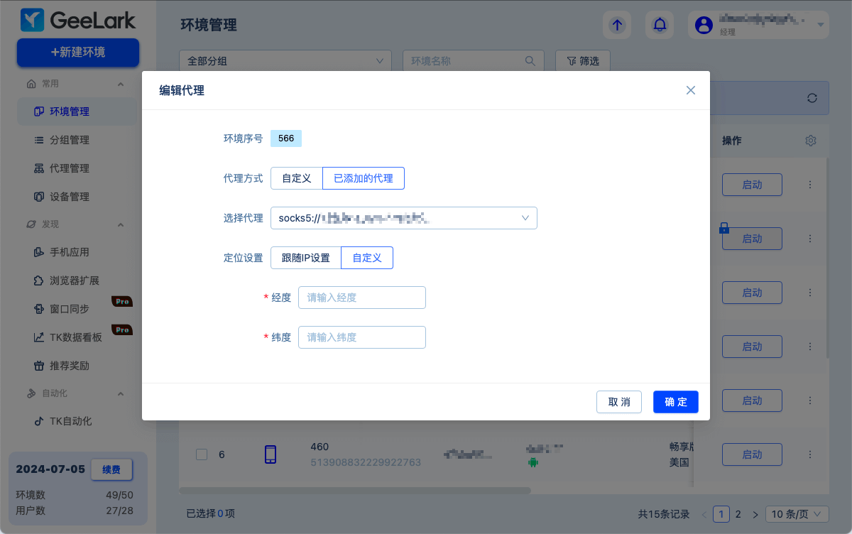This screenshot has height=534, width=852.
Task: Click the upload arrow icon in header
Action: 617,26
